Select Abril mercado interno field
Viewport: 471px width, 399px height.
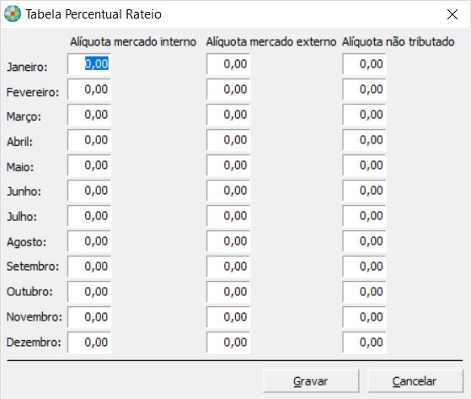[x=89, y=140]
